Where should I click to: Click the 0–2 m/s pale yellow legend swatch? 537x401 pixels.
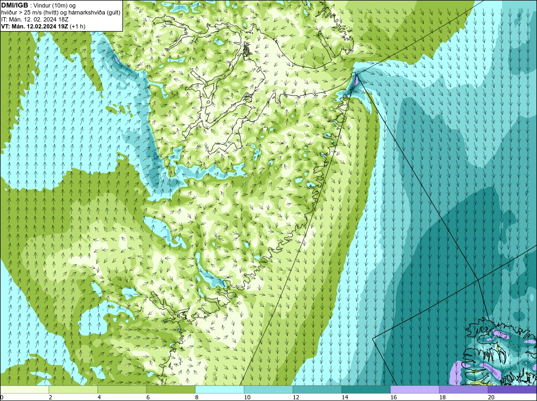click(24, 389)
